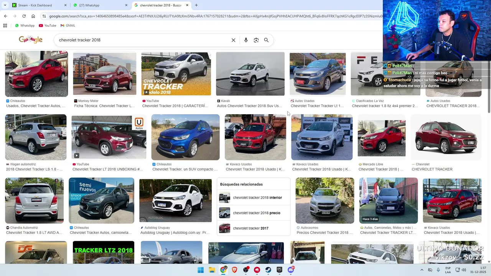Open the Hace 3 días Tracker image
The height and width of the screenshot is (276, 491).
tap(388, 200)
